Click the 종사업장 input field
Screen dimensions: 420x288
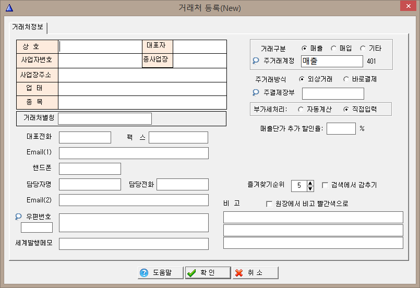tap(199, 61)
